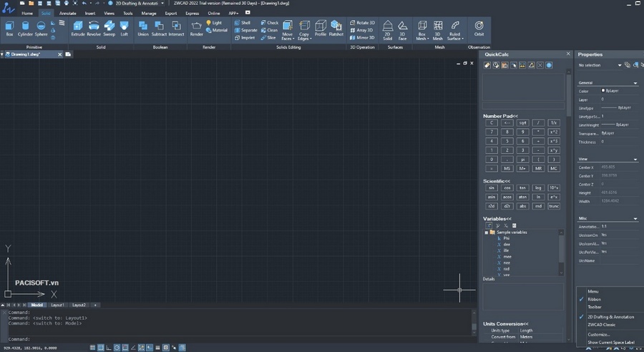The image size is (644, 352).
Task: Click the MS memory store button
Action: pos(507,168)
